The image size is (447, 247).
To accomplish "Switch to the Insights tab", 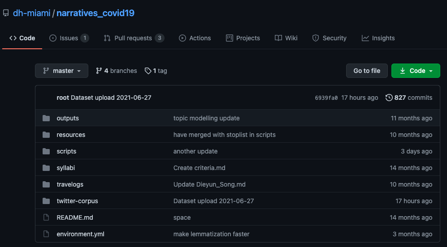I will pos(378,38).
